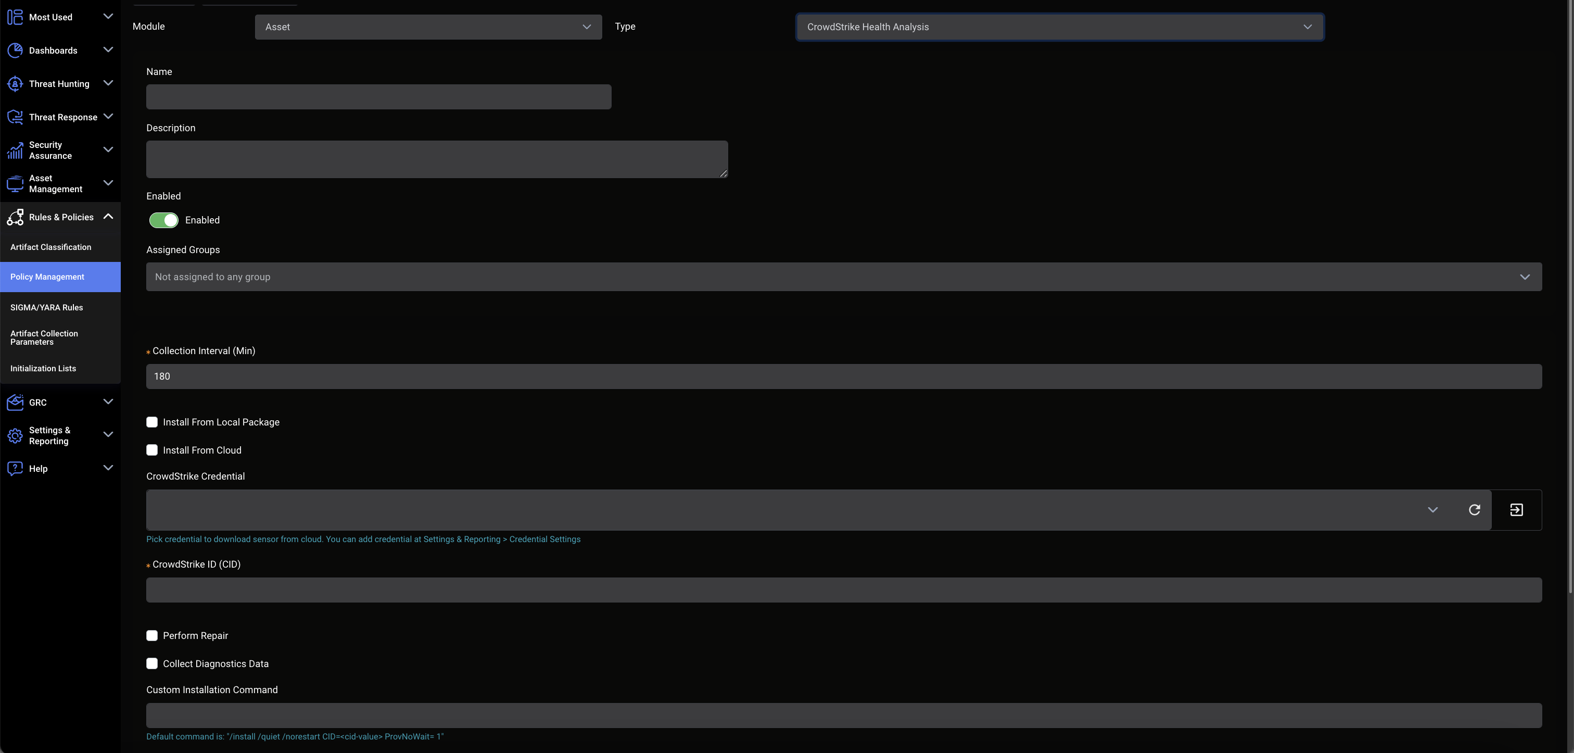Click the Threat Response menu label

pyautogui.click(x=63, y=117)
